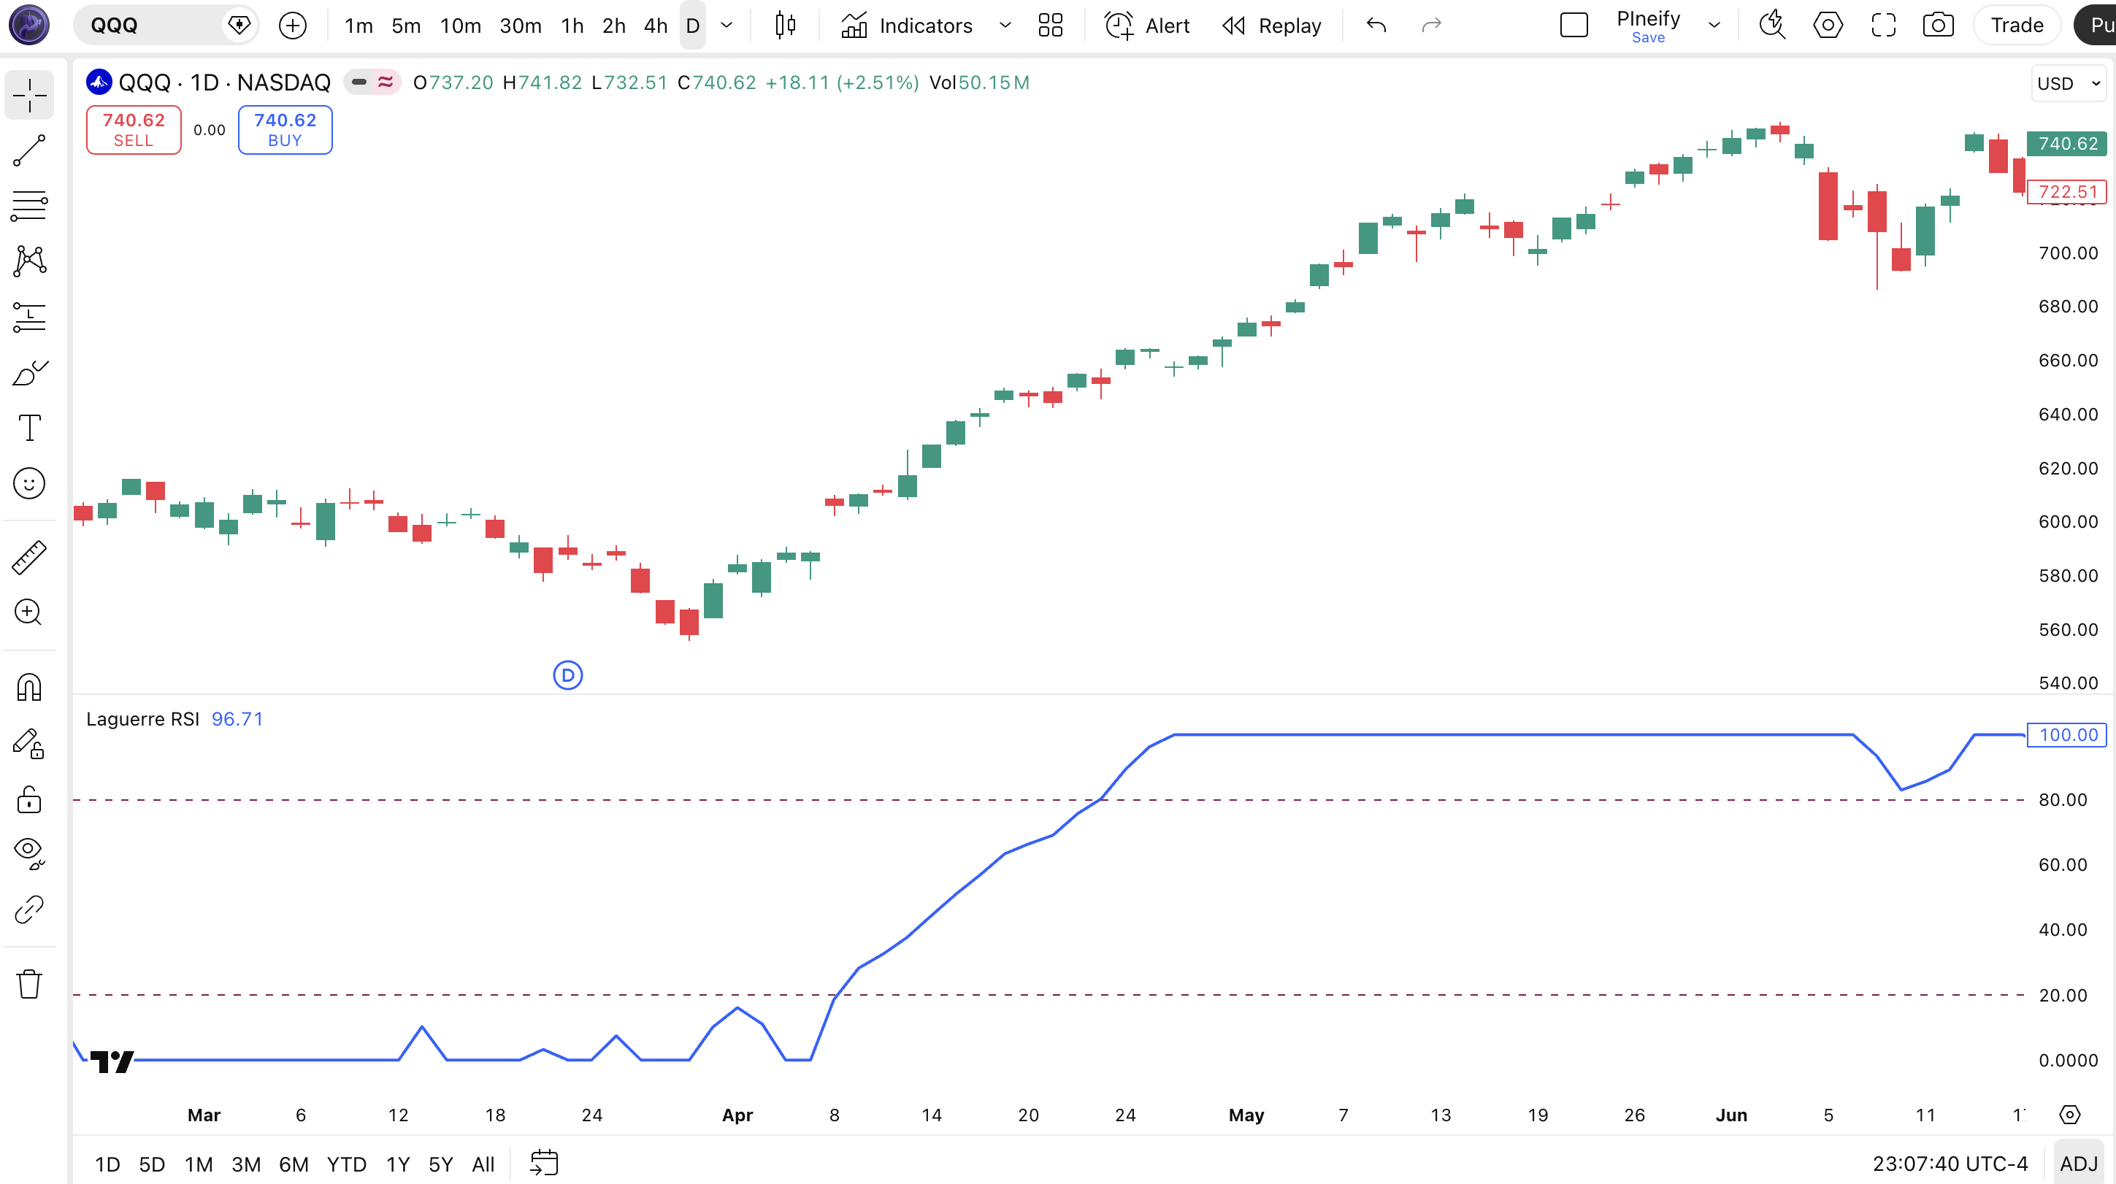This screenshot has width=2116, height=1184.
Task: Open the Indicators dialog
Action: tap(907, 26)
